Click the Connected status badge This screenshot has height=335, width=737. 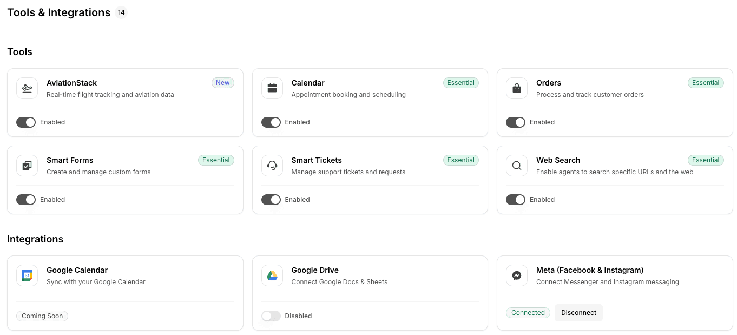tap(528, 313)
